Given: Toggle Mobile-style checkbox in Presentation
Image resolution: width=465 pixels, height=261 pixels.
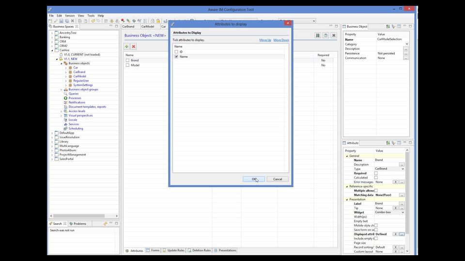Looking at the screenshot, I should [x=376, y=226].
